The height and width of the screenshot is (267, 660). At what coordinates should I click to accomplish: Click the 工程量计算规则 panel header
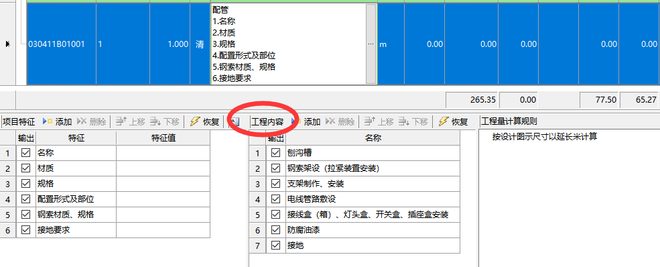tap(509, 122)
